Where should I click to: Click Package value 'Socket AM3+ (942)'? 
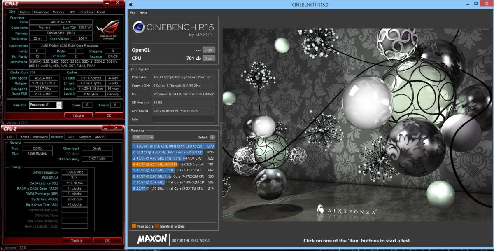point(61,33)
